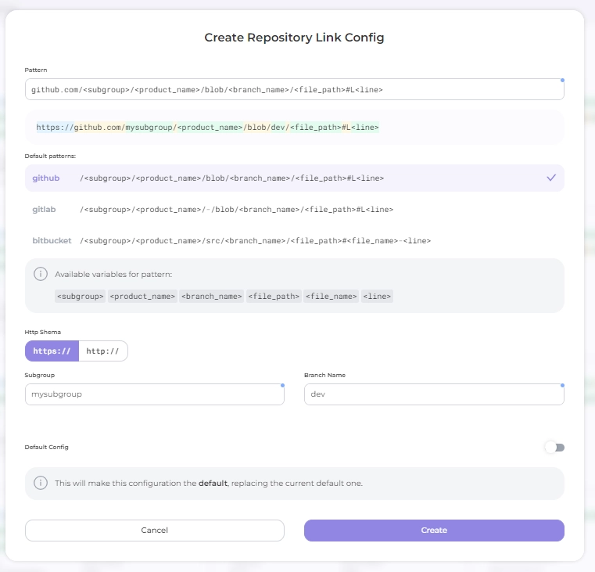Click the checkmark on github pattern row
Viewport: 595px width, 572px height.
(x=551, y=178)
